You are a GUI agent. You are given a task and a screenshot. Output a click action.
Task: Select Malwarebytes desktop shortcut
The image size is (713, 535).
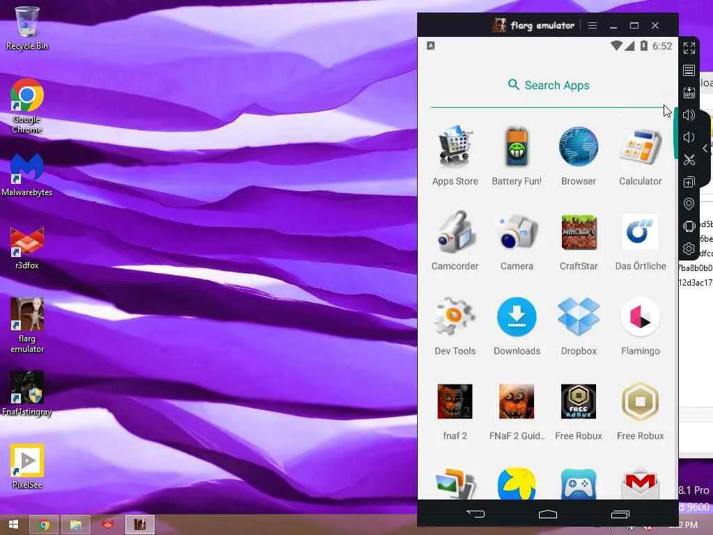point(27,175)
